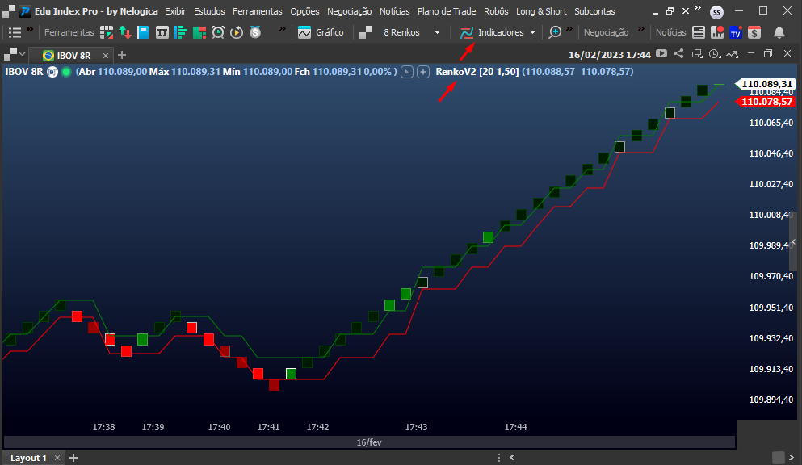Add a new layout with plus button
Screen dimensions: 802x465
pos(73,458)
